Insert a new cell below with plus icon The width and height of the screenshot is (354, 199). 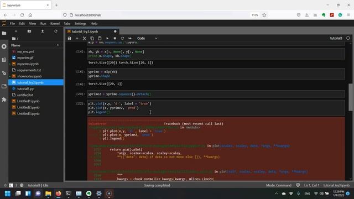coord(77,38)
